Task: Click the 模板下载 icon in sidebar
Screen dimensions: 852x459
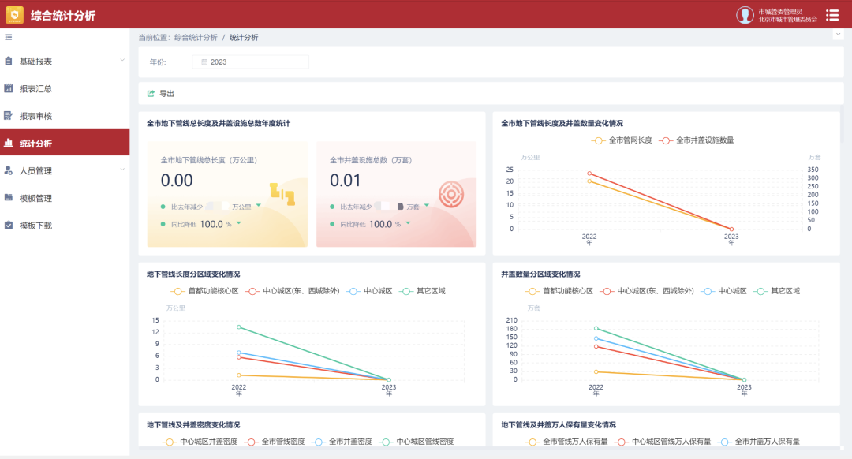Action: point(9,226)
